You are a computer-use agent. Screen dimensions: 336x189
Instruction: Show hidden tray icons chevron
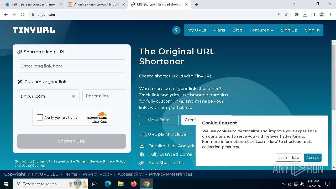[283, 184]
